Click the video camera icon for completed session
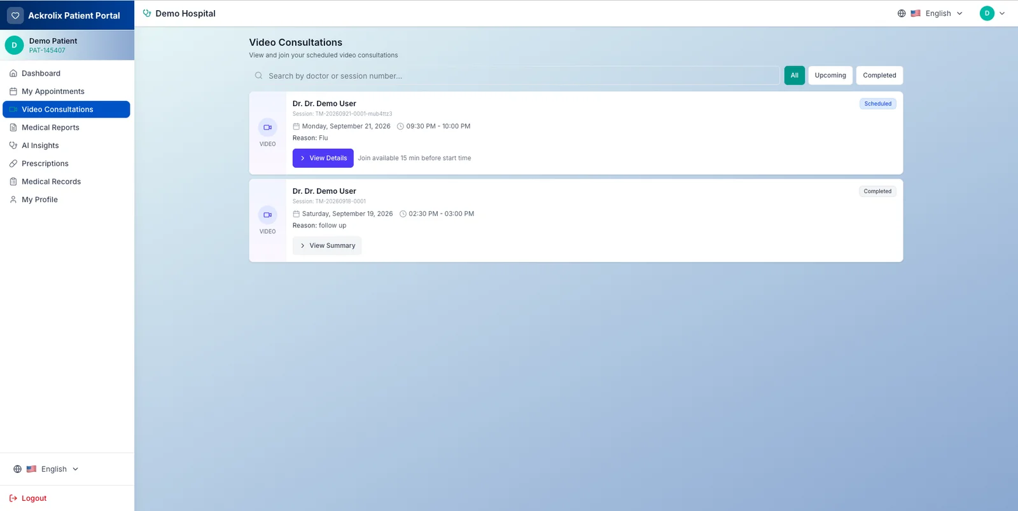Screen dimensions: 1018x511 (x=268, y=215)
